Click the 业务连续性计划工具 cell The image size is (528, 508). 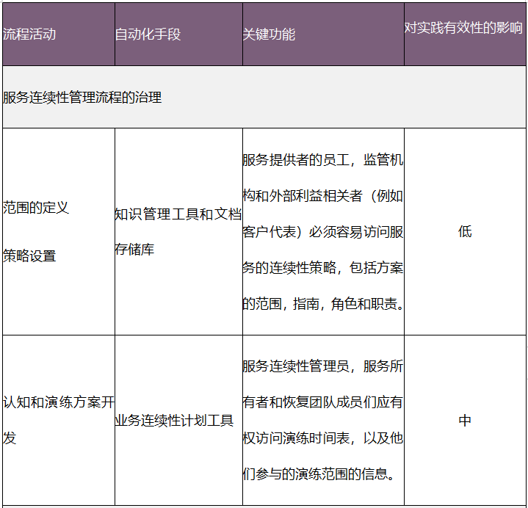click(x=174, y=421)
